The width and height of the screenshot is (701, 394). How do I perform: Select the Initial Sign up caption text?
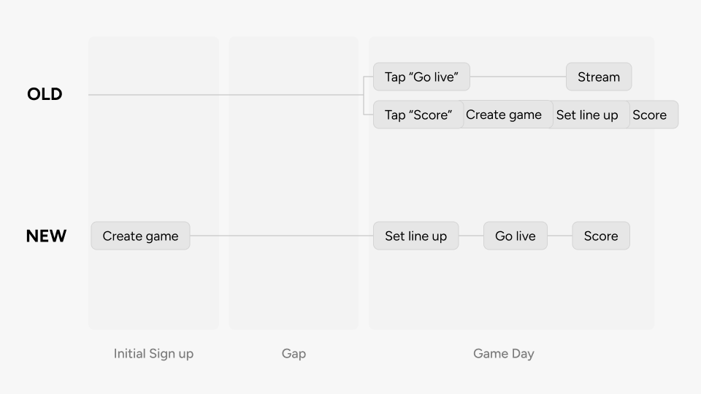pyautogui.click(x=153, y=354)
